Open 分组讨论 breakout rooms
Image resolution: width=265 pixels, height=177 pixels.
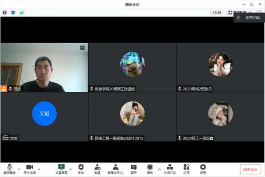click(169, 169)
